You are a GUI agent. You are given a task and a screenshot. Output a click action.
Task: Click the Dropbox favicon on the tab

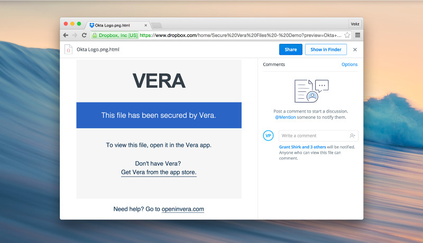91,25
